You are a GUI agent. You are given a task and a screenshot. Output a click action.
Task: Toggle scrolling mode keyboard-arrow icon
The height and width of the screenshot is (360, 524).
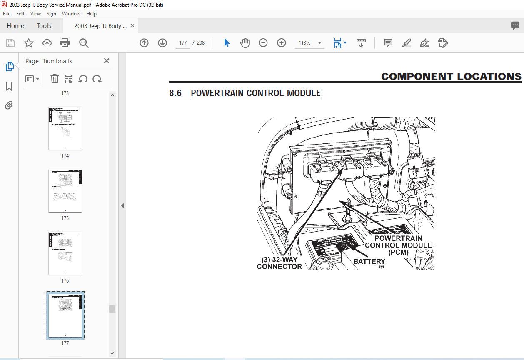coord(361,43)
